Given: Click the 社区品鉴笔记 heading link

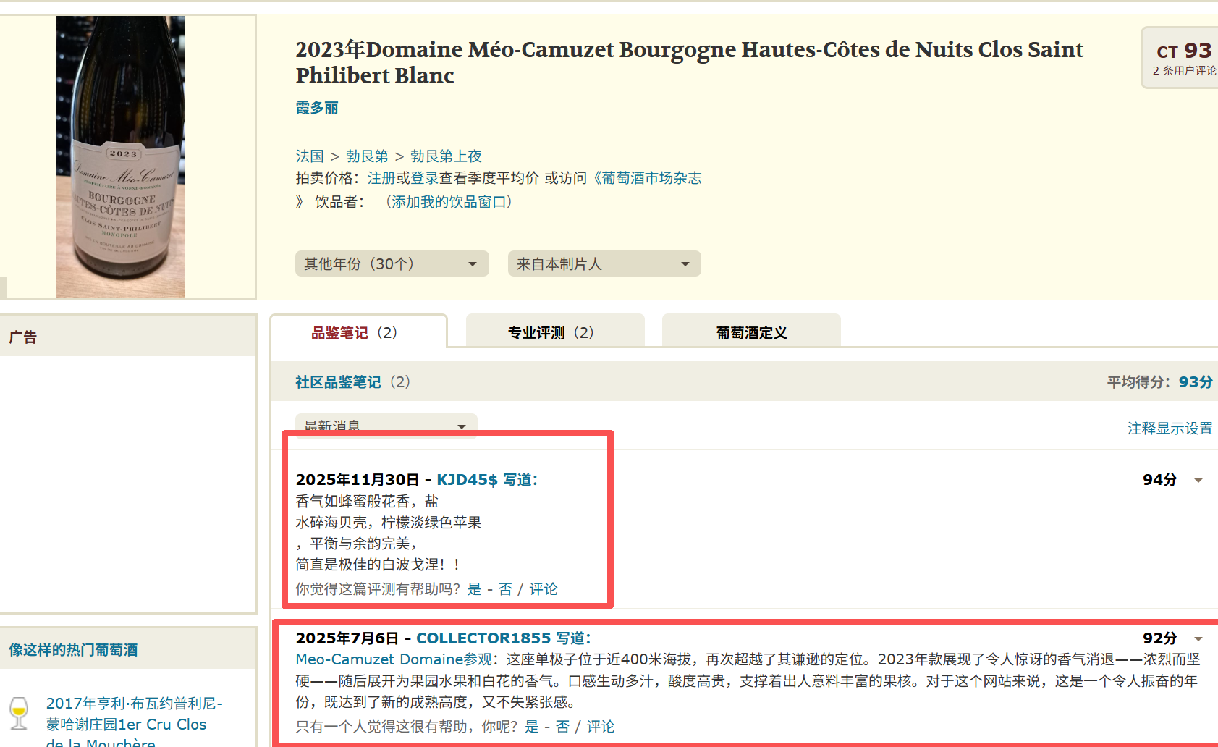Looking at the screenshot, I should pos(338,382).
